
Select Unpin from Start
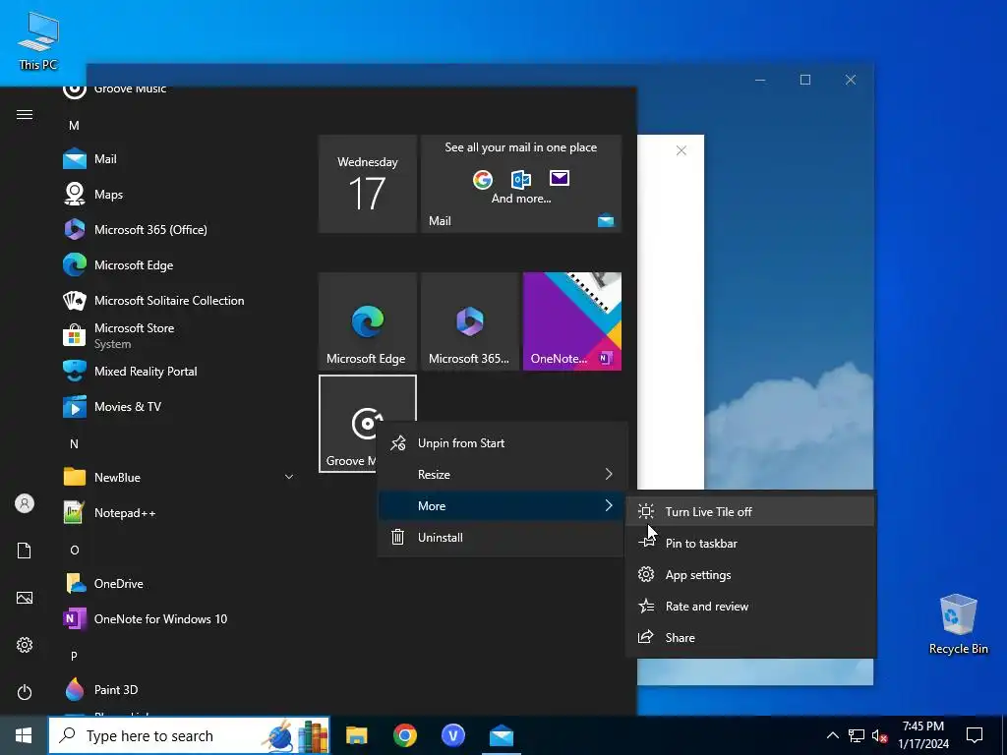click(x=502, y=443)
